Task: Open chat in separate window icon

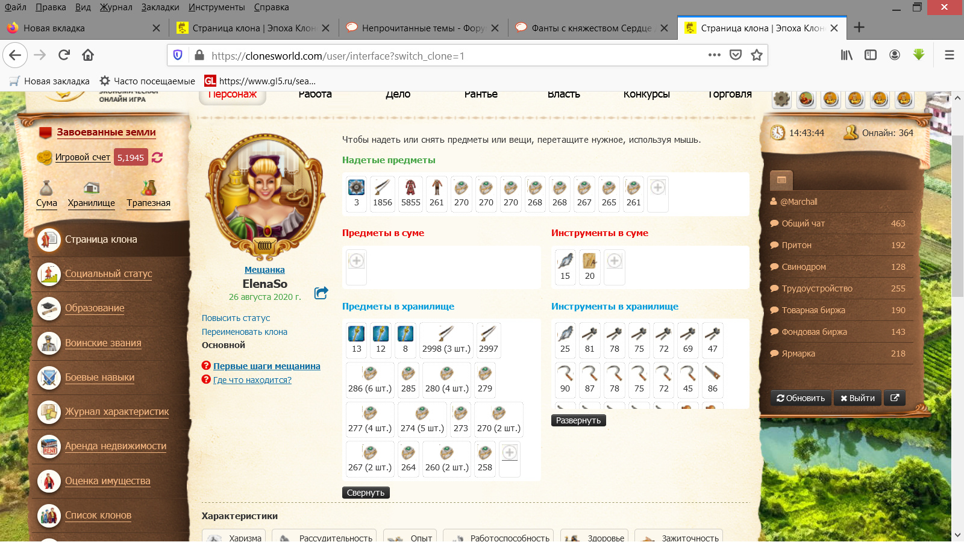Action: pos(895,398)
